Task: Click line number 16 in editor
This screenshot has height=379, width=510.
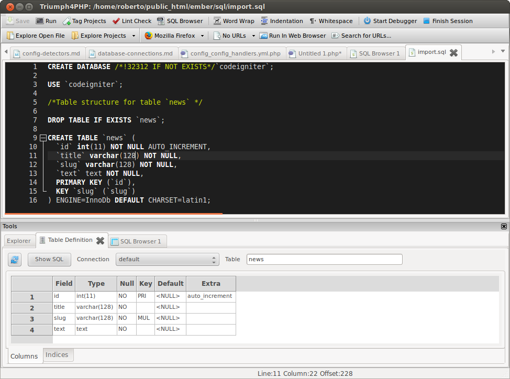Action: click(x=33, y=200)
